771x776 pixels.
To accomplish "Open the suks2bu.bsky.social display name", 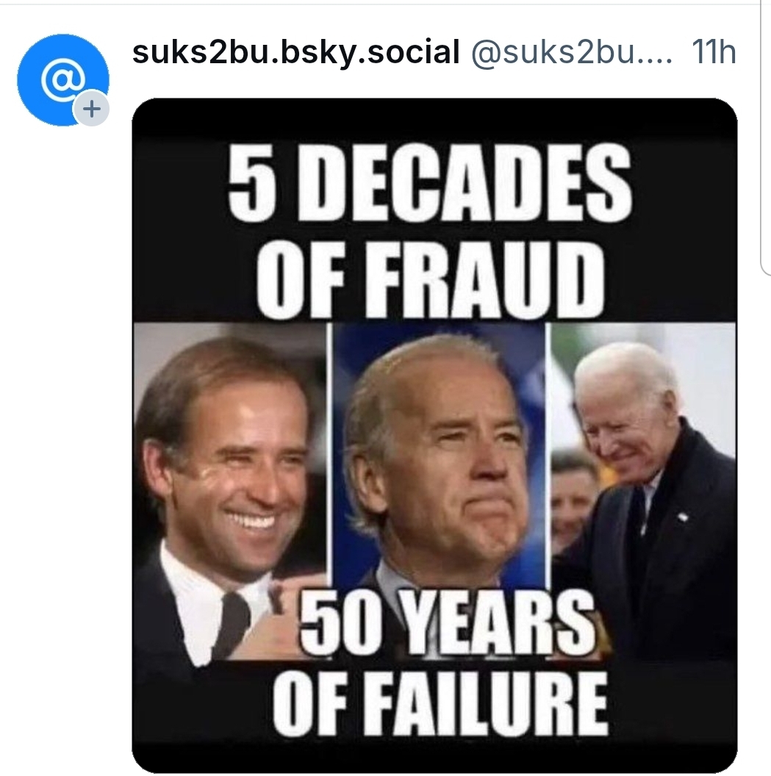I will click(295, 52).
